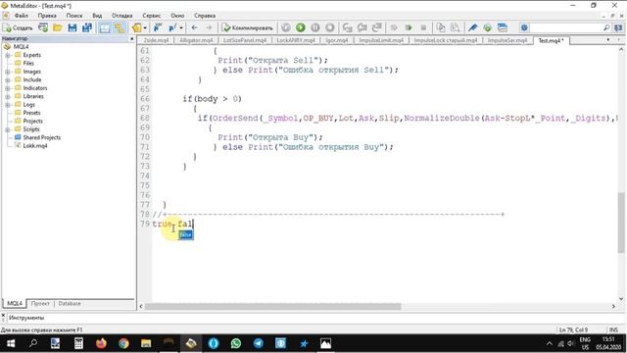Open the Правка menu

(47, 16)
